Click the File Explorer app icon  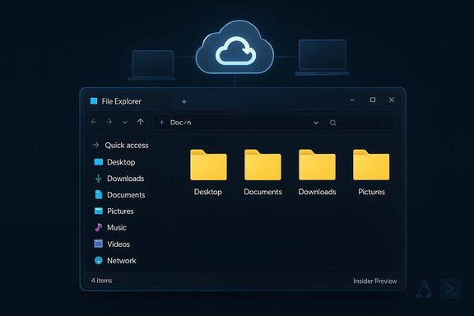click(94, 101)
